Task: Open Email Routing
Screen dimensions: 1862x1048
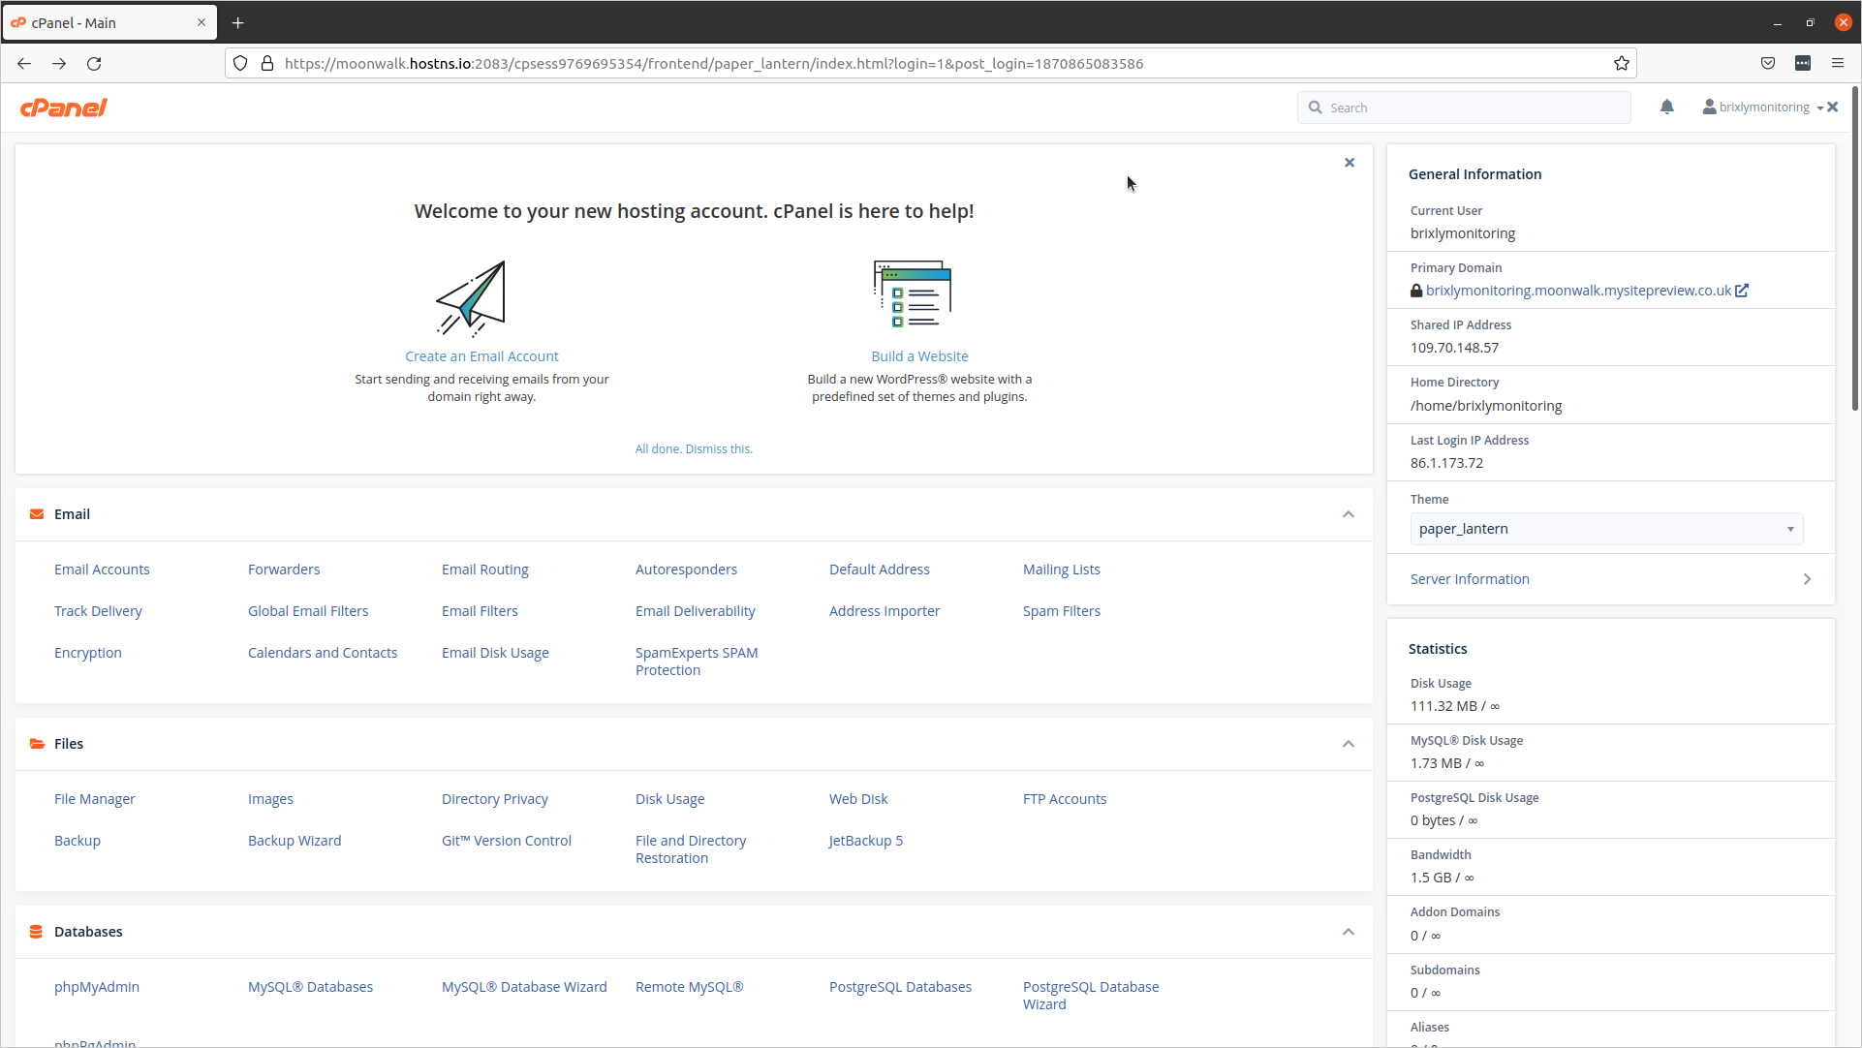Action: (485, 570)
